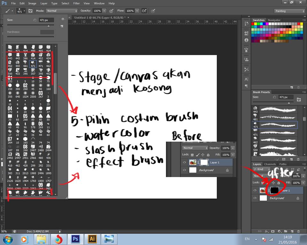Enable airbrush-style build-up icon
This screenshot has height=245, width=307.
144,11
